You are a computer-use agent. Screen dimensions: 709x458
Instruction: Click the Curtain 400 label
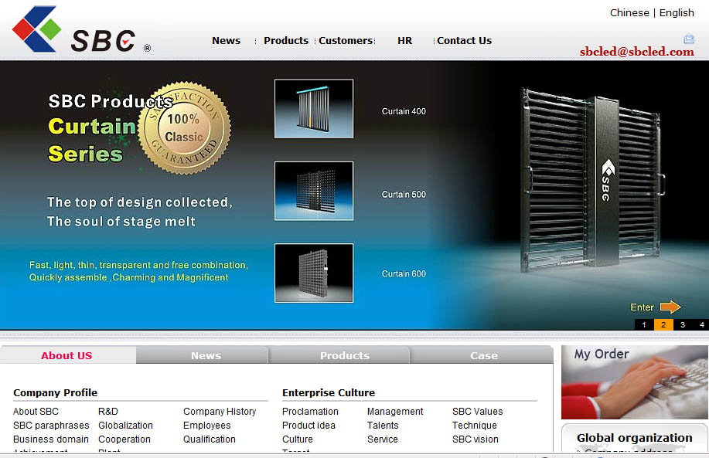tap(404, 111)
